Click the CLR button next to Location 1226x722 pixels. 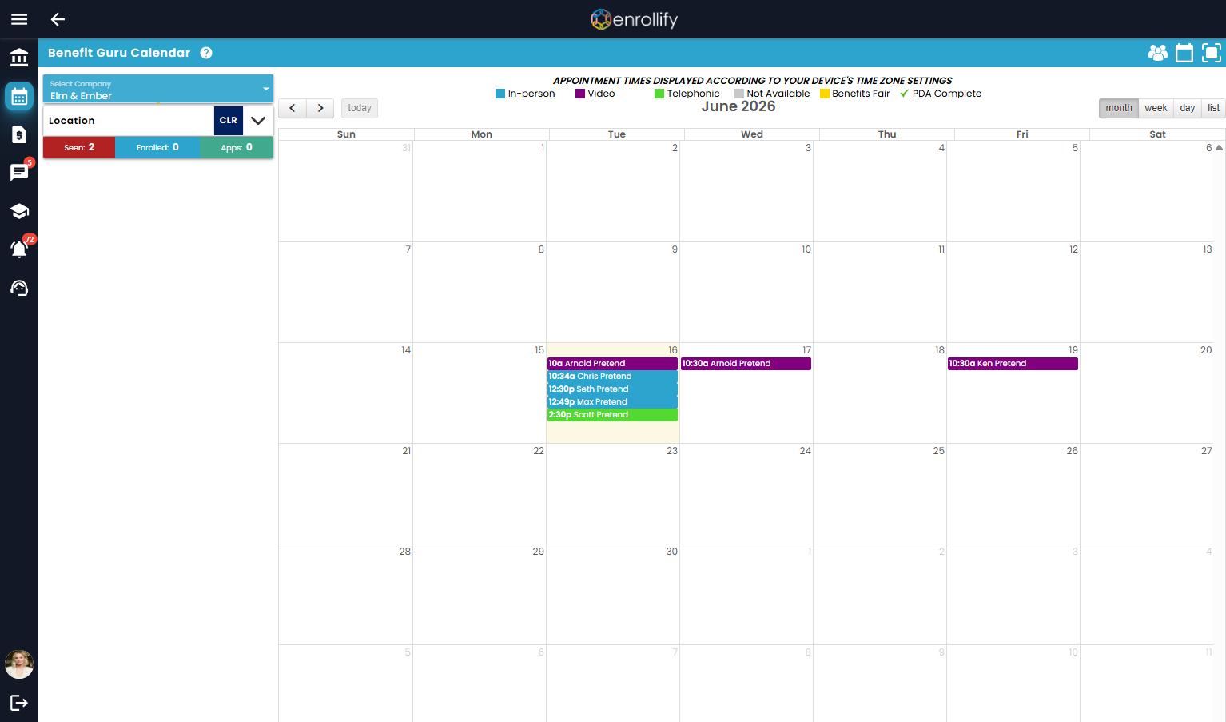pyautogui.click(x=229, y=121)
